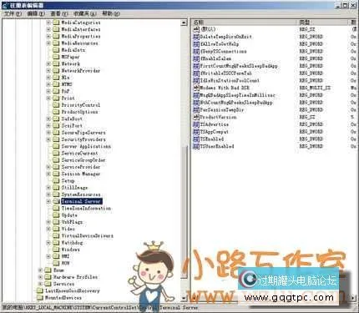359x313 pixels.
Task: Click the folder icon of PriorityControl key
Action: coord(57,105)
